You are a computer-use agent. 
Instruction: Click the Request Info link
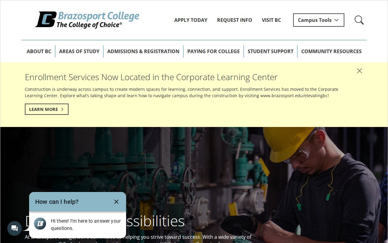click(x=234, y=20)
